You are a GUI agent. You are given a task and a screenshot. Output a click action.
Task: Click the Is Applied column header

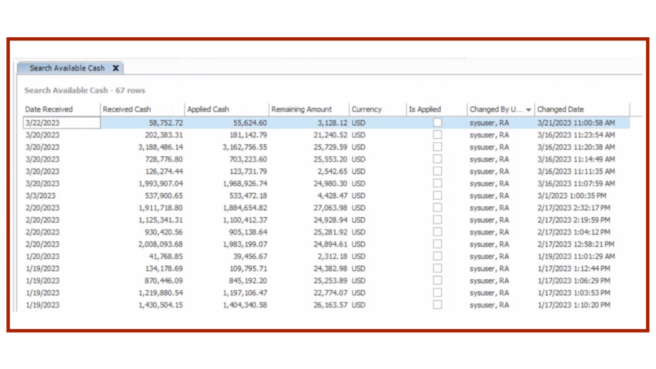click(x=425, y=110)
